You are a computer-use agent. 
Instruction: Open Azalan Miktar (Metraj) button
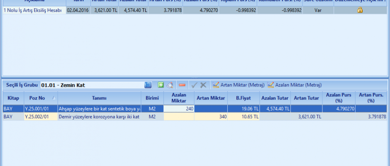pyautogui.click(x=295, y=85)
